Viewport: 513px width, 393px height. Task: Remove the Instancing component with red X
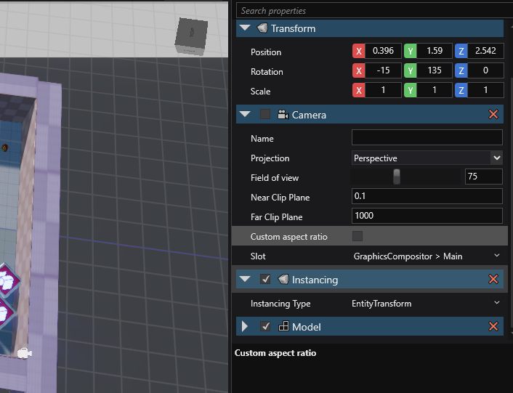pos(493,279)
